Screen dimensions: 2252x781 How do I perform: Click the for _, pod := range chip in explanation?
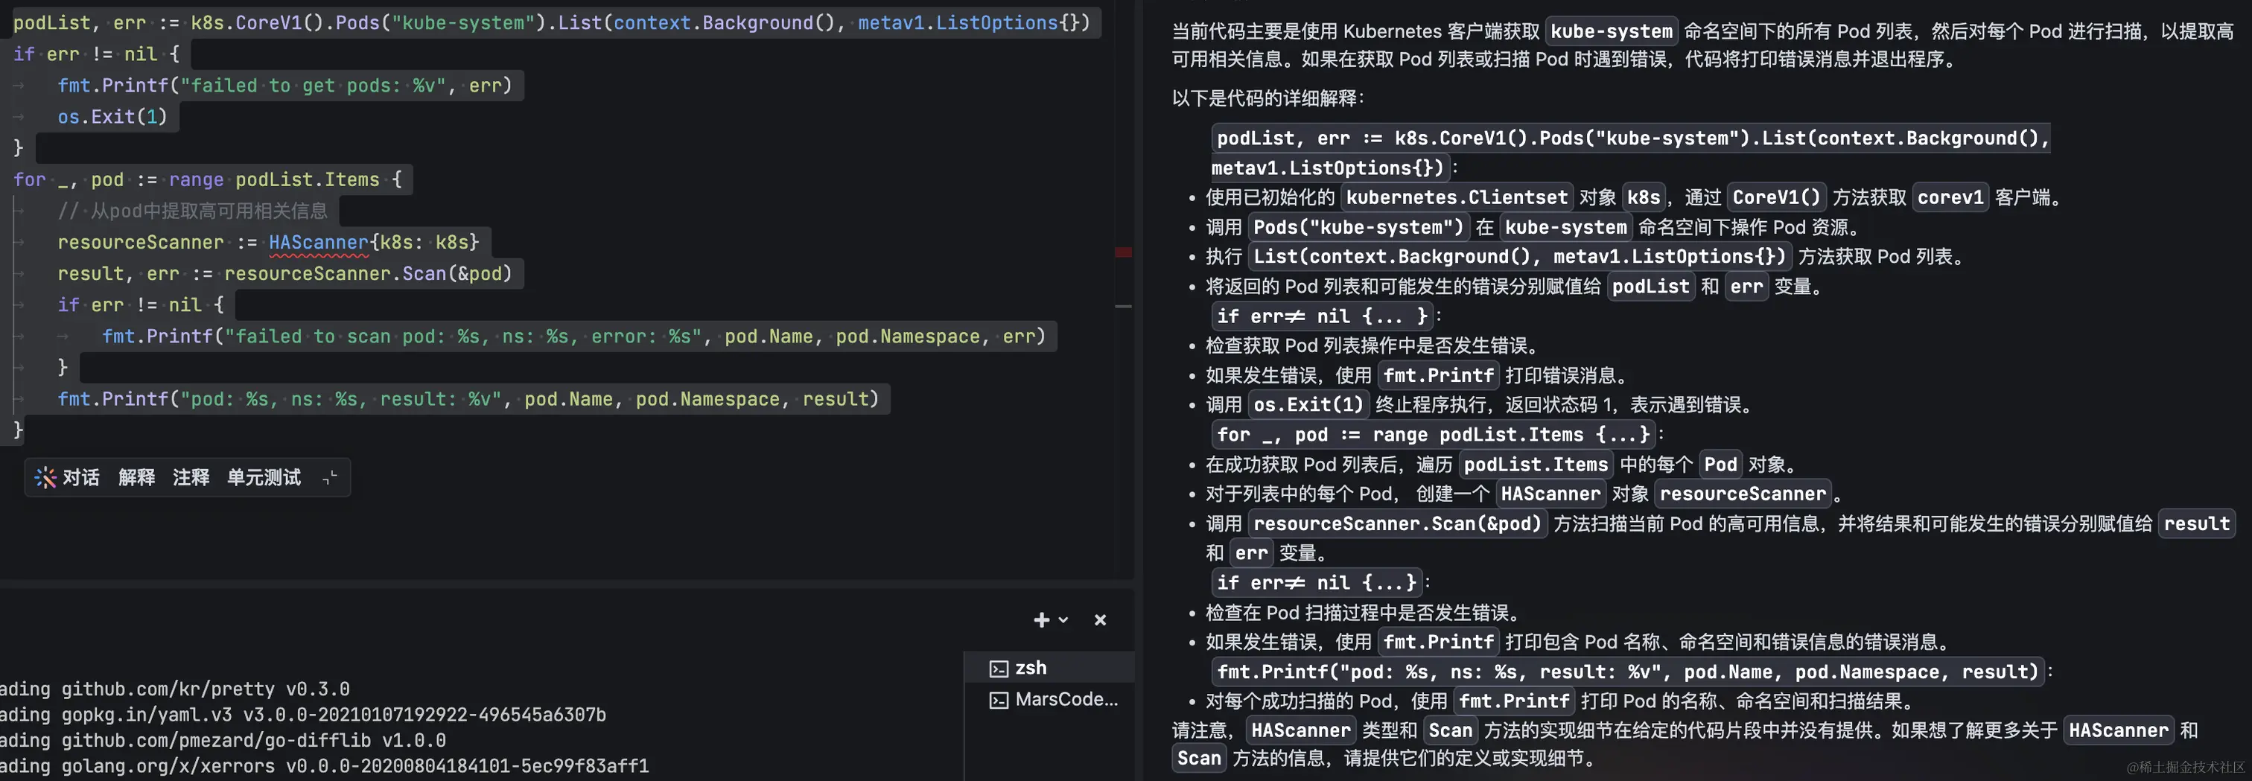click(x=1434, y=434)
